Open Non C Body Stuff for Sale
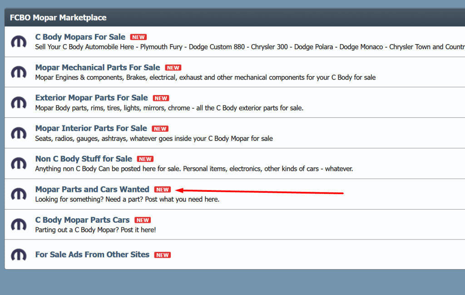The image size is (465, 295). pyautogui.click(x=84, y=159)
